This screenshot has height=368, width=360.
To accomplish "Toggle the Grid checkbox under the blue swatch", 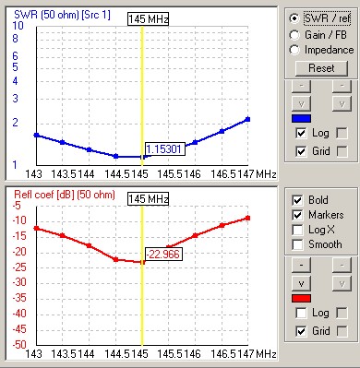I will [301, 151].
